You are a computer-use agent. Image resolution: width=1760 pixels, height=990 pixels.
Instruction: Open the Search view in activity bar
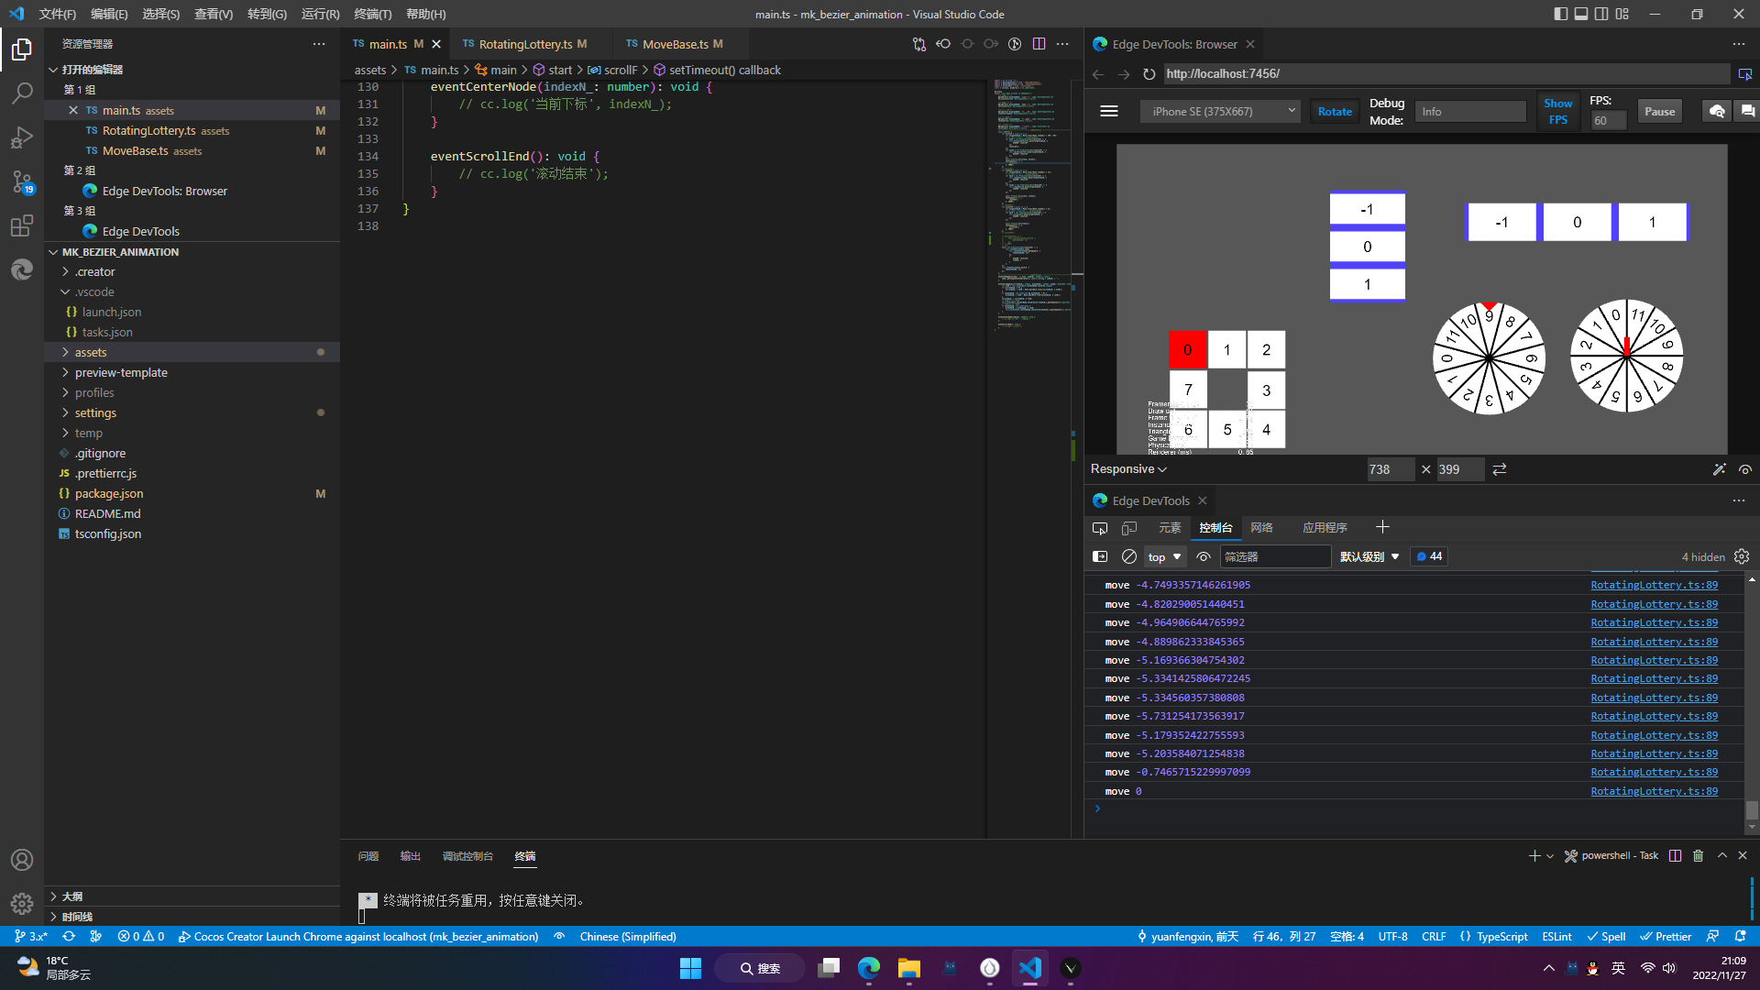[x=22, y=93]
